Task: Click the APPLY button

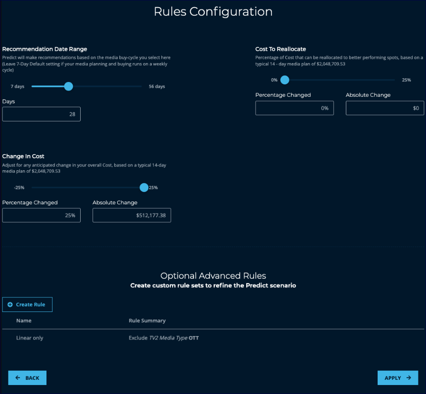Action: (398, 378)
